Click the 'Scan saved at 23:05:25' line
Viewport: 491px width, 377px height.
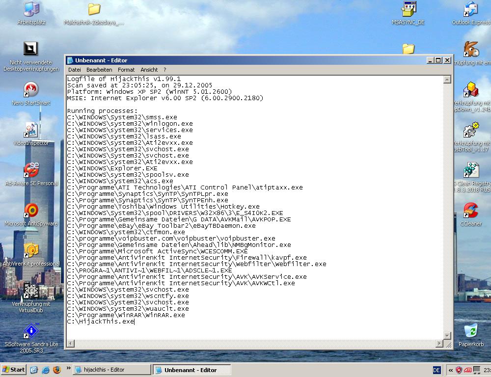(139, 85)
